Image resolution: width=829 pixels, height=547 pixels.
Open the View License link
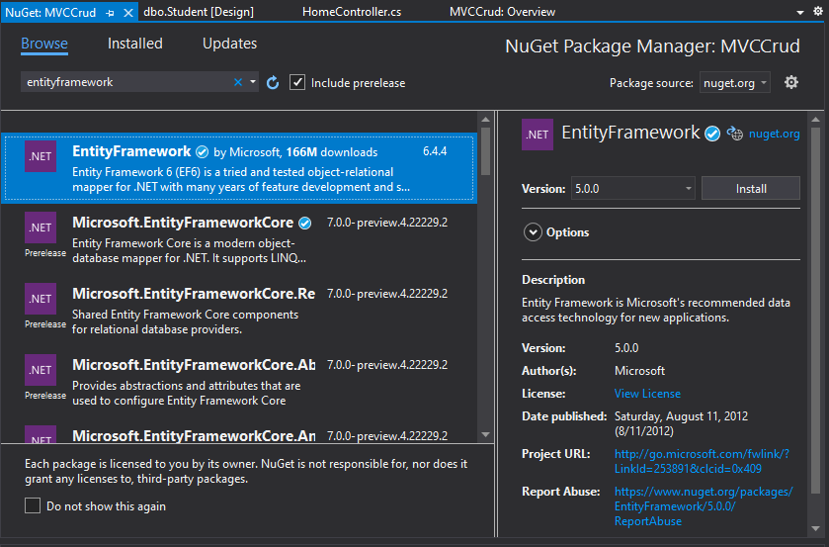pos(647,394)
